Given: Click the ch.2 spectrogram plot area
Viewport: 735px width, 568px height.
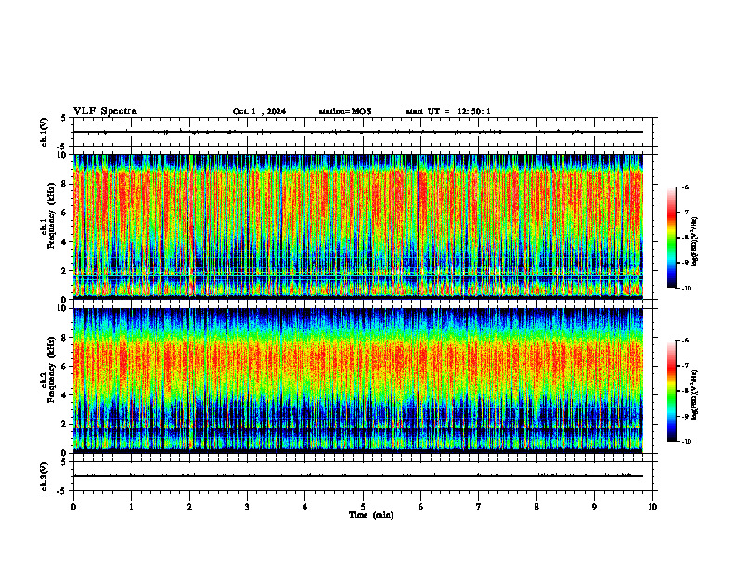Looking at the screenshot, I should [x=358, y=381].
